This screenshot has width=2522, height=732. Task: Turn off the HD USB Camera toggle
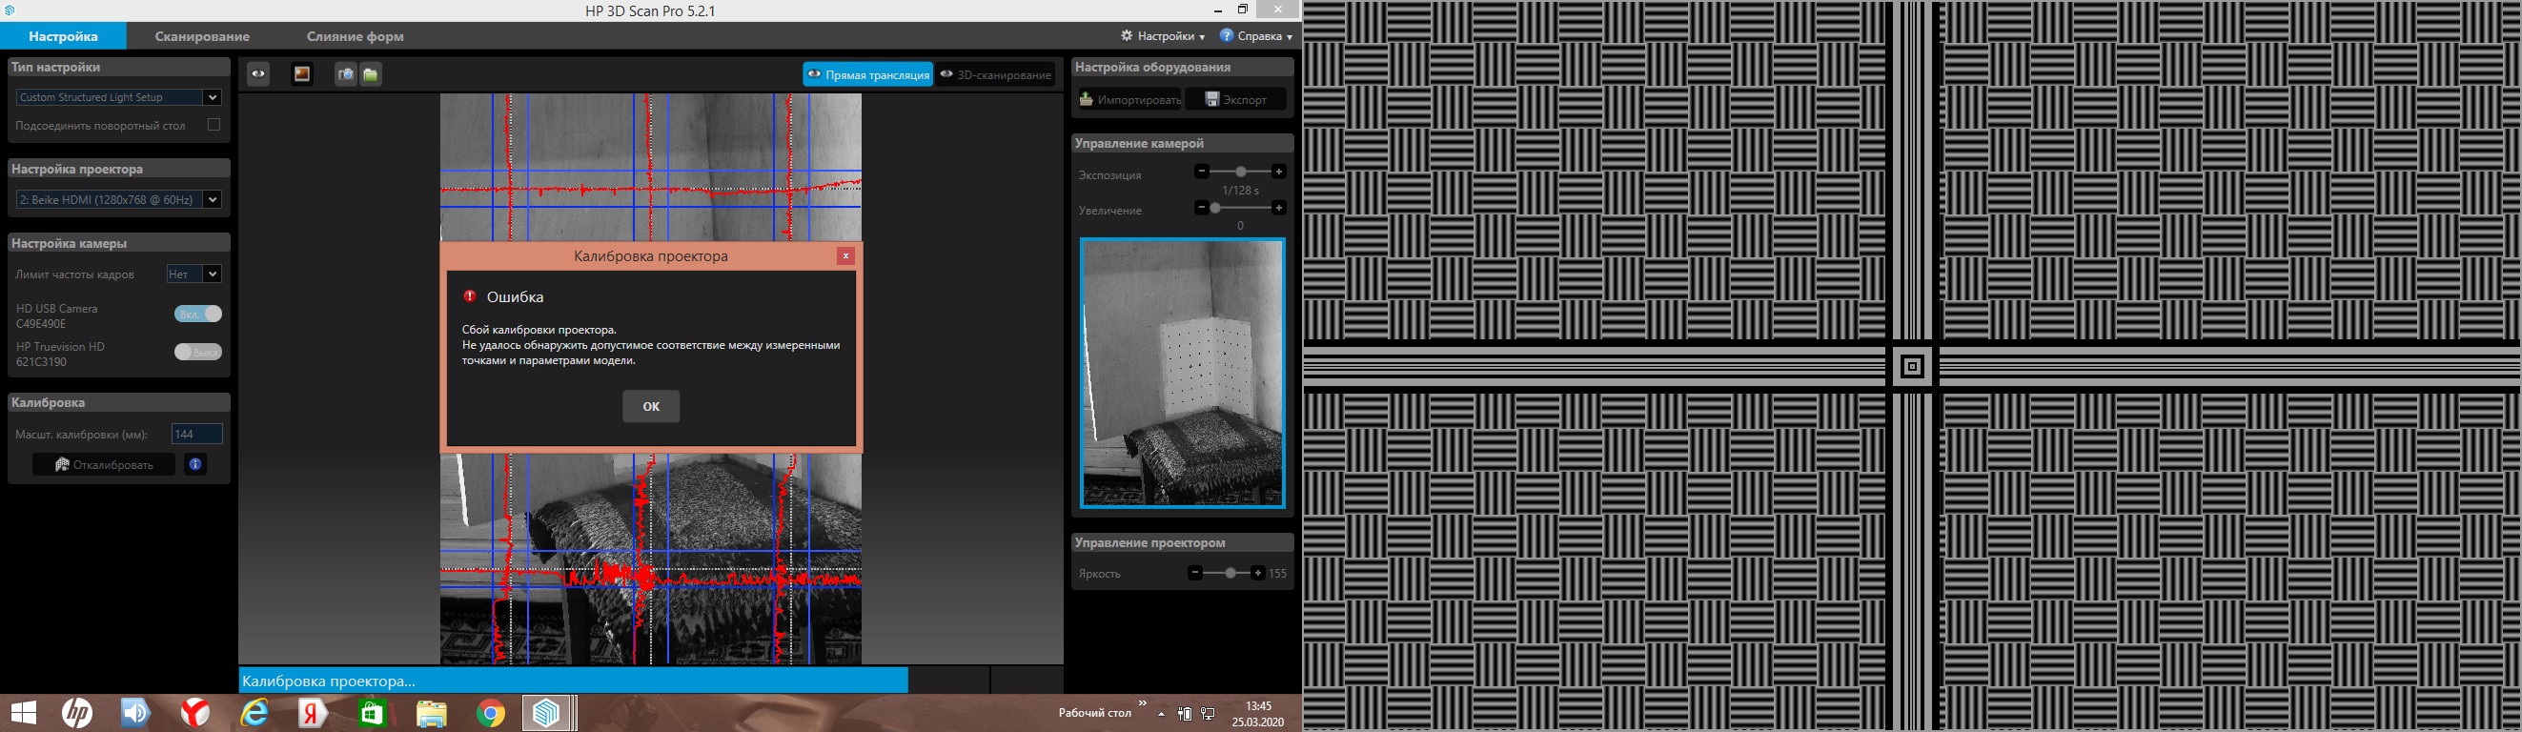point(199,315)
